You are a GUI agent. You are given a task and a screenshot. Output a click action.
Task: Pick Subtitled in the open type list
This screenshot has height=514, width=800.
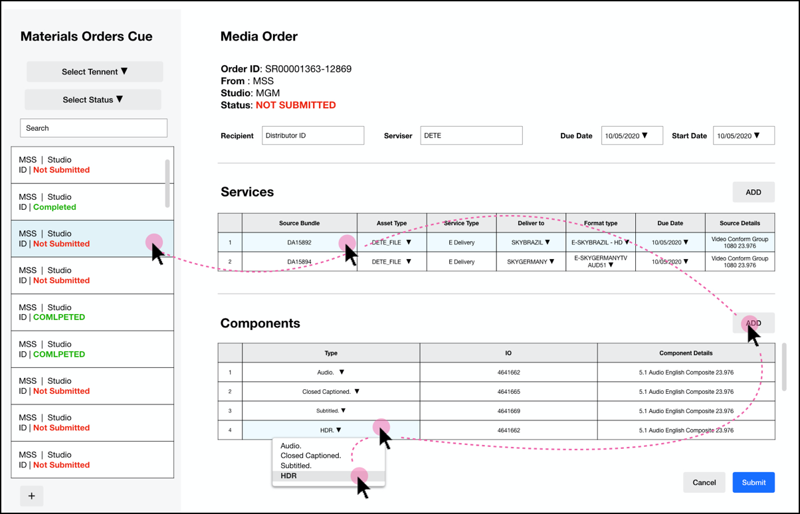(x=296, y=466)
